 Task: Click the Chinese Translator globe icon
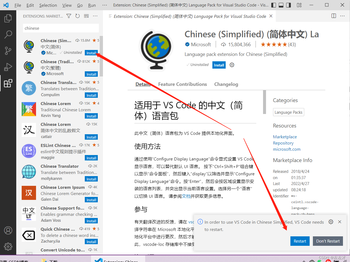pos(29,172)
